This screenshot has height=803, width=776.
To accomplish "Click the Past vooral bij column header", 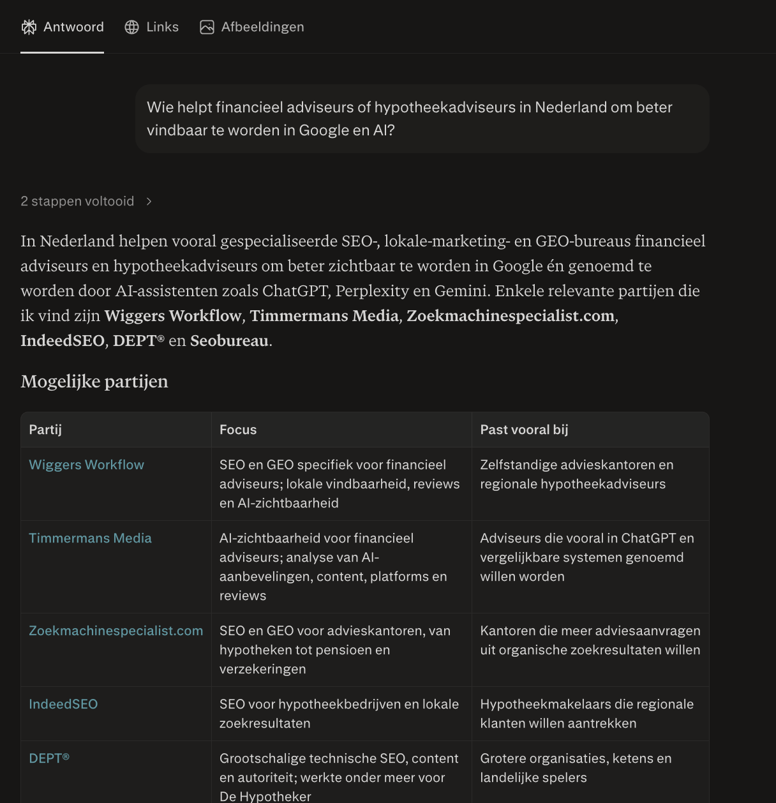I will 524,430.
